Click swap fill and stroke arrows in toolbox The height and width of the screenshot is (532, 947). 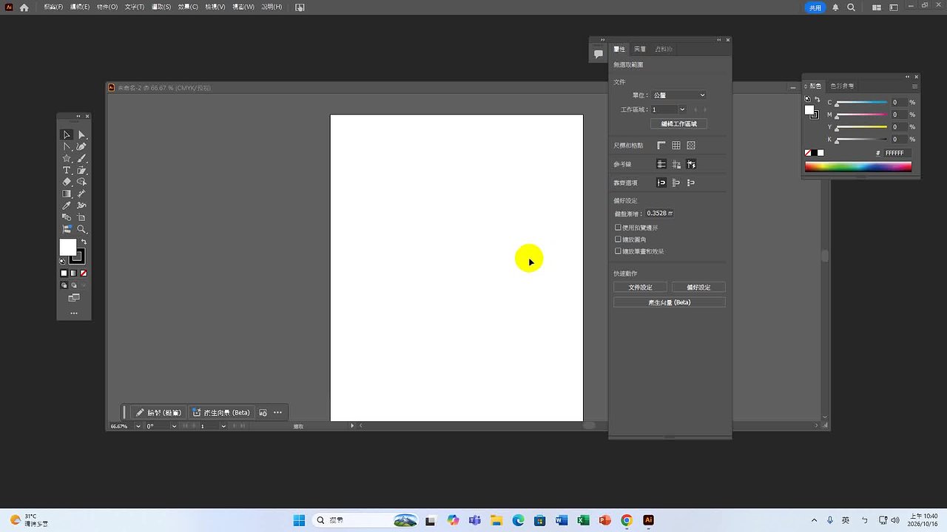pos(84,242)
